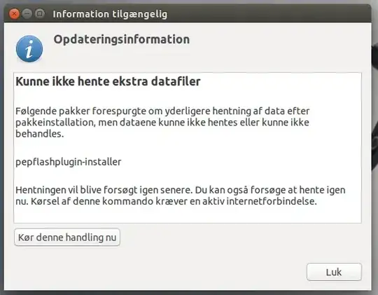Click the blue information icon
This screenshot has width=378, height=295.
(x=29, y=49)
